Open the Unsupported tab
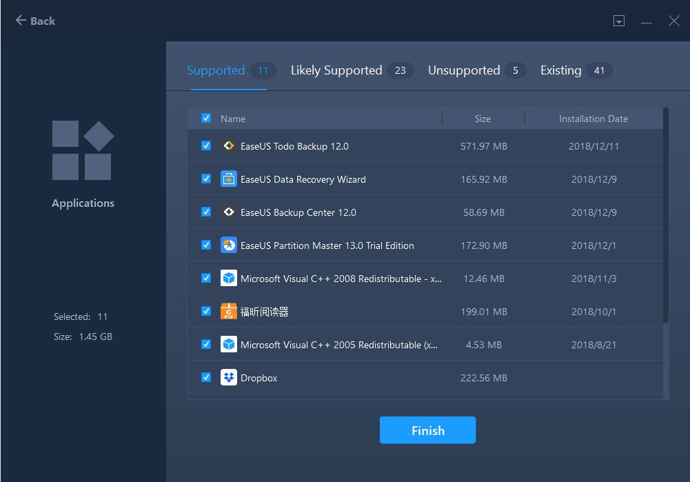 tap(464, 70)
